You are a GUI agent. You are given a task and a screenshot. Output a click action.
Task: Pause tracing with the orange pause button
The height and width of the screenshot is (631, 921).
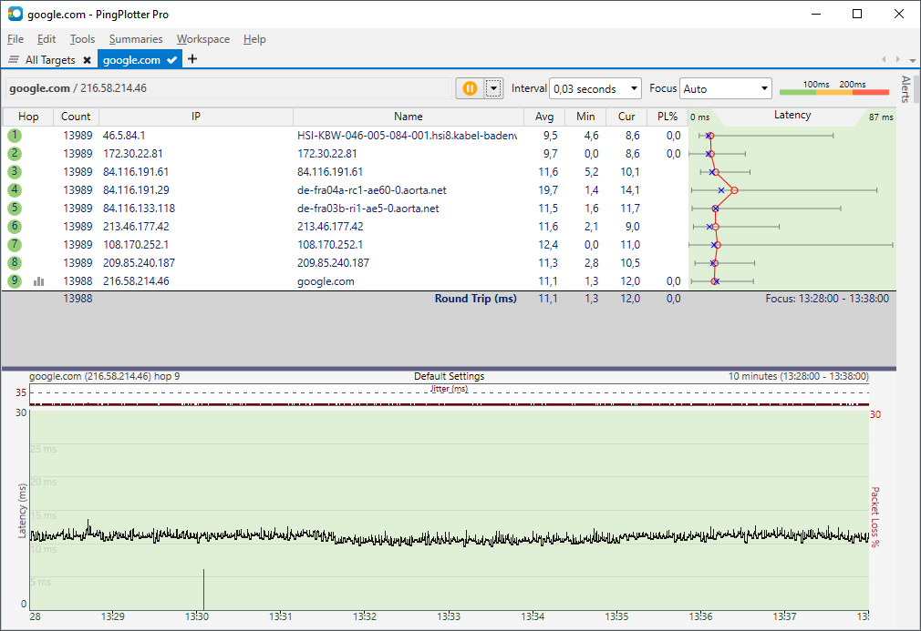point(469,88)
